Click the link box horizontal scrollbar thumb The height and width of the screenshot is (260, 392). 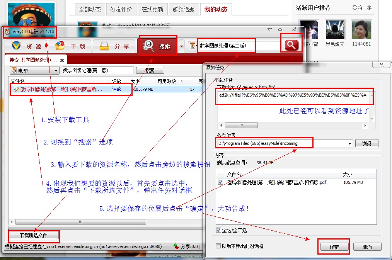[x=241, y=125]
